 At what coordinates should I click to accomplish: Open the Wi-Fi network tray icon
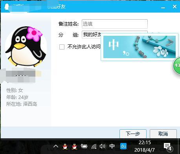click(94, 146)
